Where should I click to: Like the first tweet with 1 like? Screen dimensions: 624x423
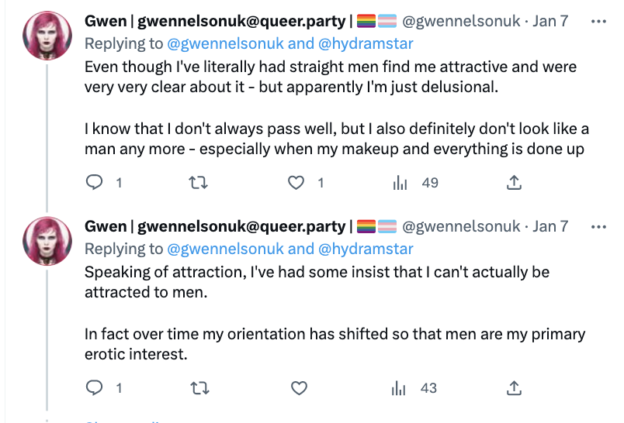tap(296, 183)
